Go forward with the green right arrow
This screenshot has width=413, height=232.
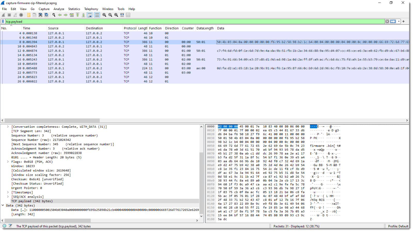click(x=66, y=15)
